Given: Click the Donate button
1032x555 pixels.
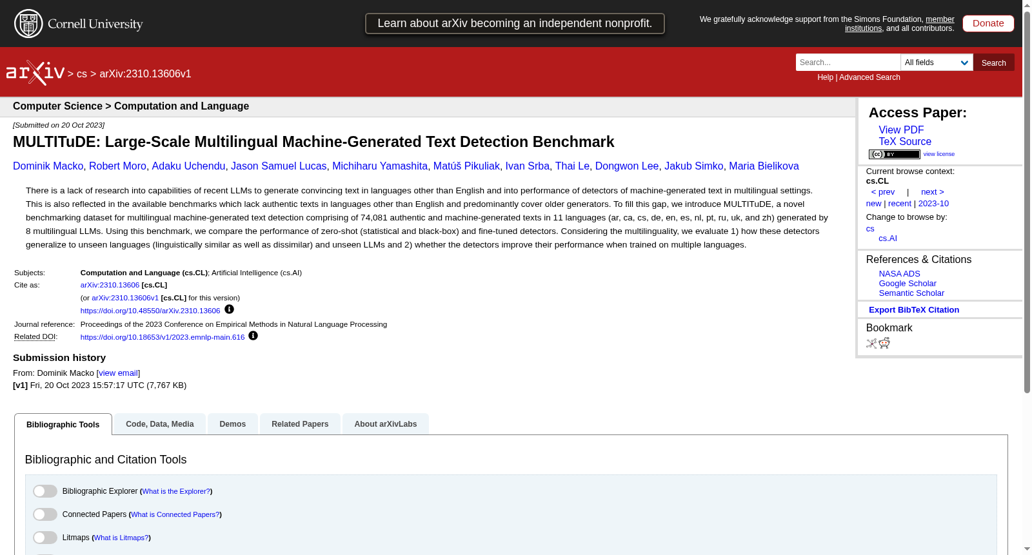Looking at the screenshot, I should coord(988,23).
